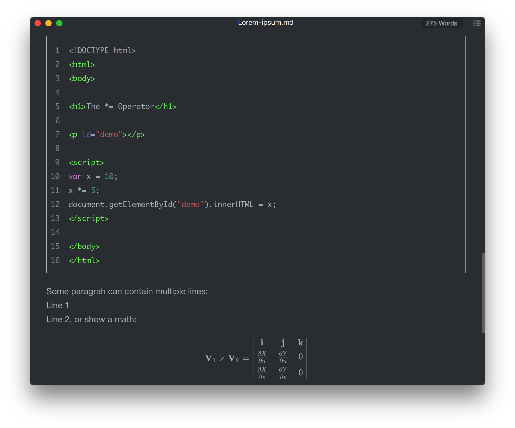Maximize window with the green button
The height and width of the screenshot is (428, 515).
[59, 23]
